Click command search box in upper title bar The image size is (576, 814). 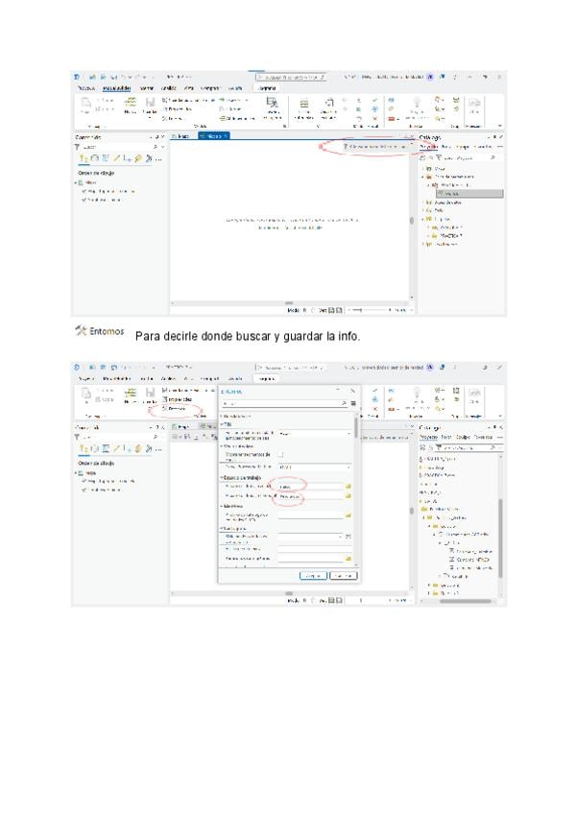coord(291,77)
